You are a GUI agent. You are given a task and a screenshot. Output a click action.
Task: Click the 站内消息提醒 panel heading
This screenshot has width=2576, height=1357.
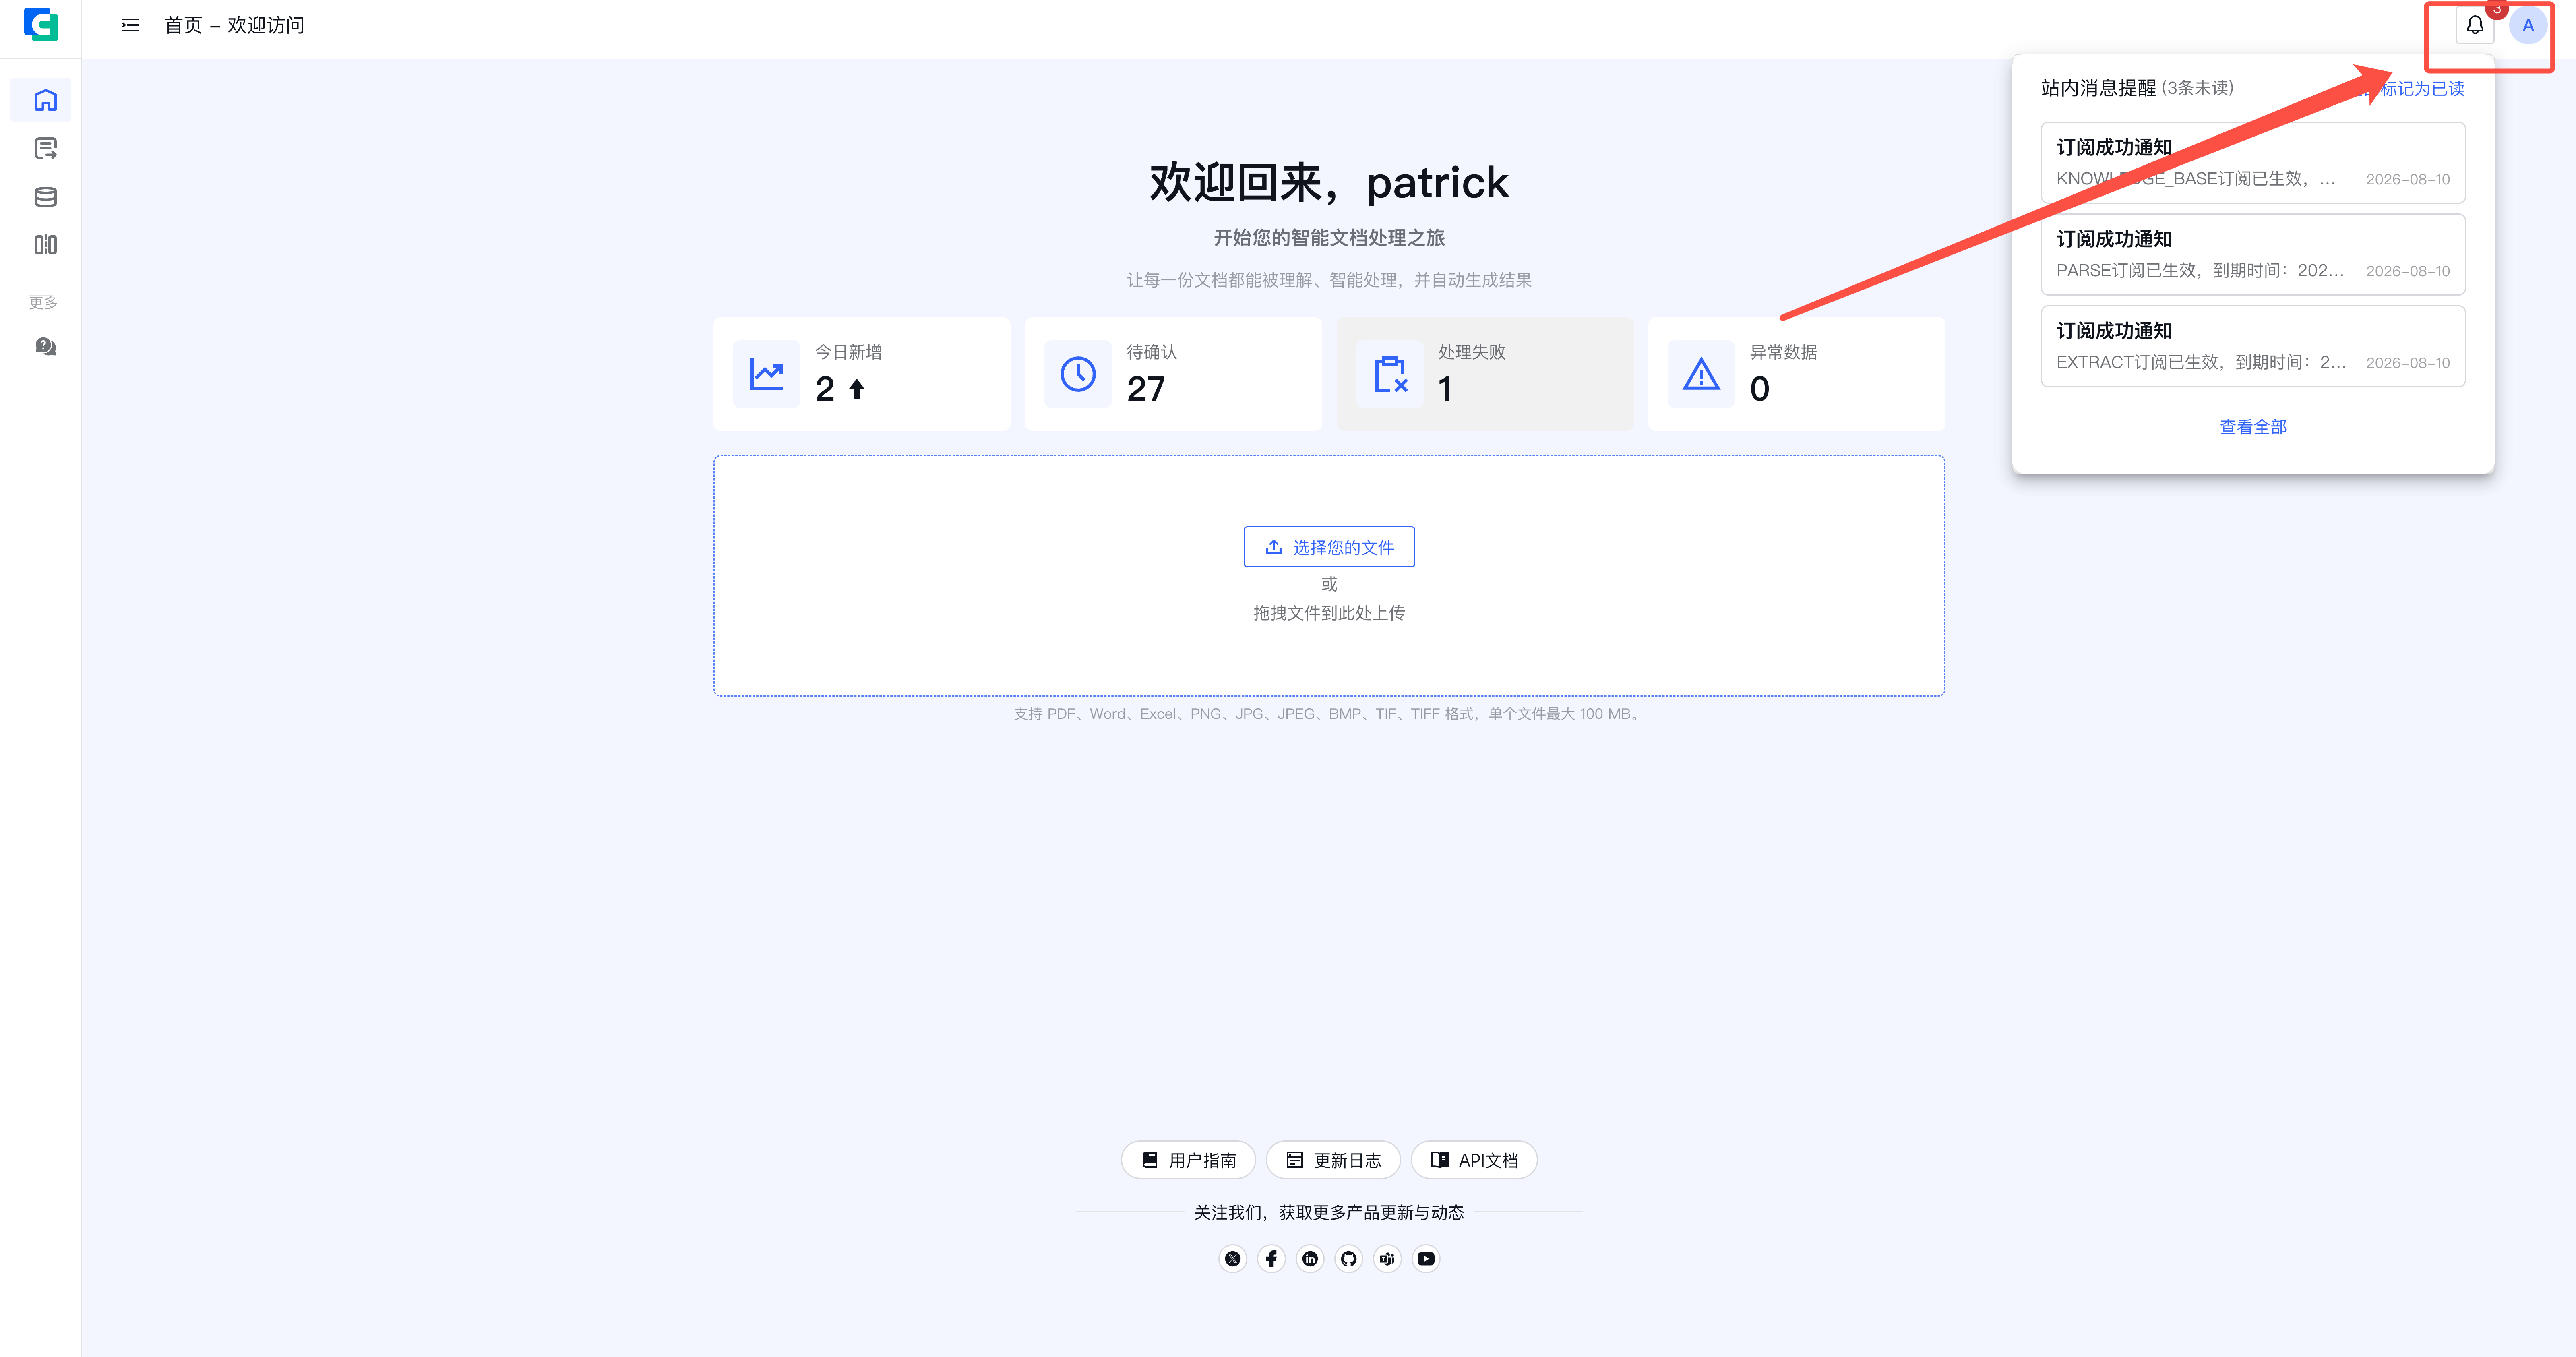point(2098,88)
